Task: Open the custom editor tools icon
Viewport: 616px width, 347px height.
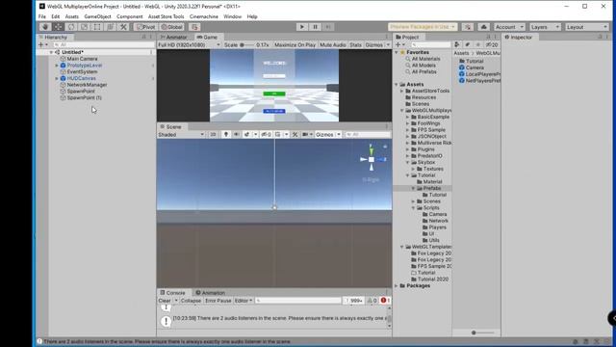Action: 123,27
